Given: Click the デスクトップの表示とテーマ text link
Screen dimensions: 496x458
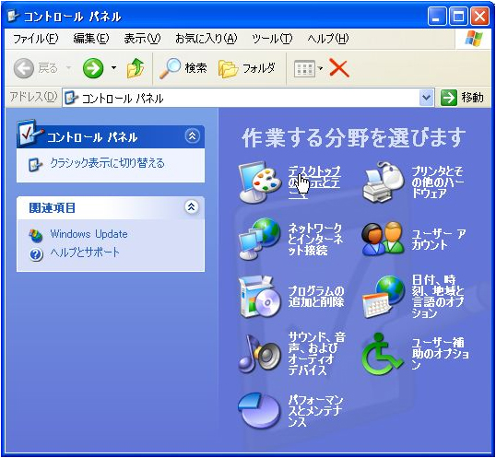Looking at the screenshot, I should [314, 182].
